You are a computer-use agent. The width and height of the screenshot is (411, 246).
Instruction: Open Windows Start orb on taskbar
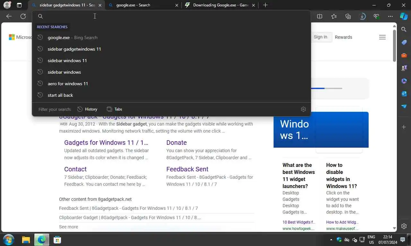[x=8, y=240]
